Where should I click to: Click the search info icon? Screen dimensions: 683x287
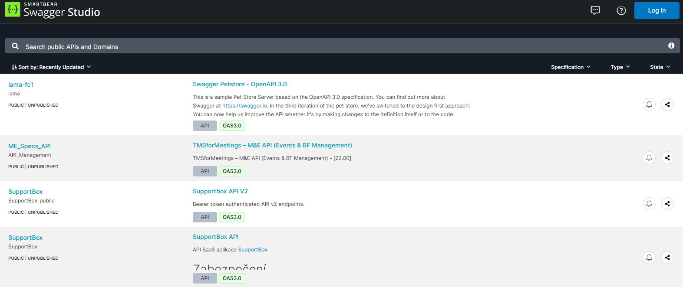[671, 46]
